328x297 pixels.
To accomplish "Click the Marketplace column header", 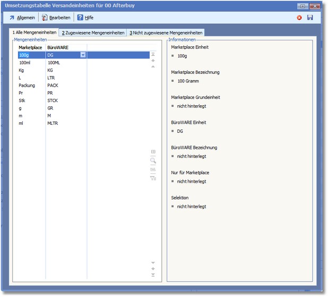I will pyautogui.click(x=30, y=47).
